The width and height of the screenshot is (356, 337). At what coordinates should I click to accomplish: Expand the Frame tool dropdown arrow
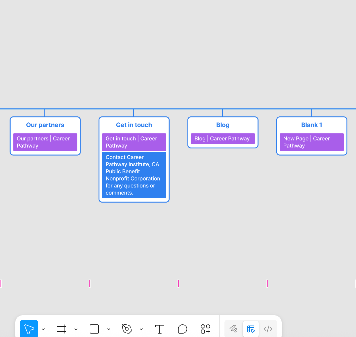pyautogui.click(x=76, y=329)
